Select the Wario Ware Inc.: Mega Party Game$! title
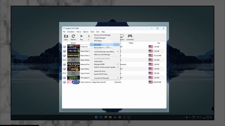Image resolution: width=225 pixels, height=126 pixels. (x=93, y=82)
